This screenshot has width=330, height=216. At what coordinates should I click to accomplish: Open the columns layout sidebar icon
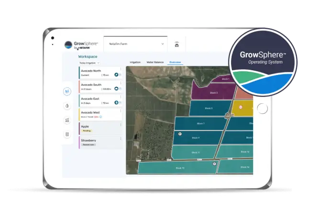tap(67, 134)
